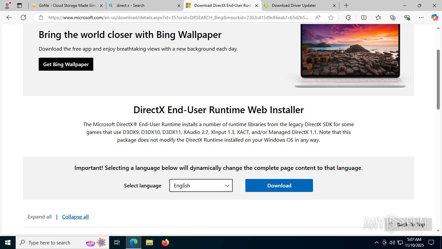
Task: Click DirectX End-User Runtime Web Installer heading
Action: pyautogui.click(x=218, y=110)
